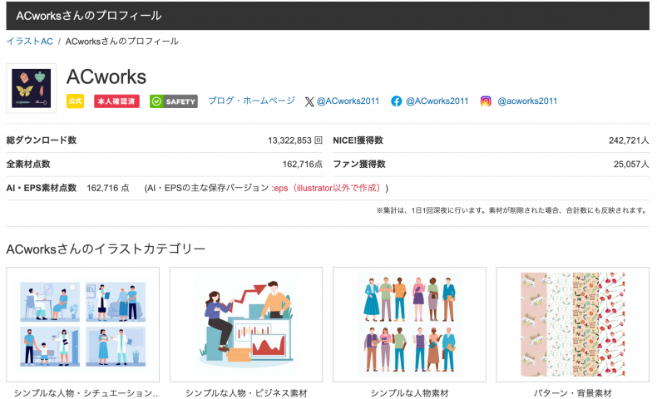Open the Instagram @acworks2011 link
The height and width of the screenshot is (399, 657).
pyautogui.click(x=527, y=101)
